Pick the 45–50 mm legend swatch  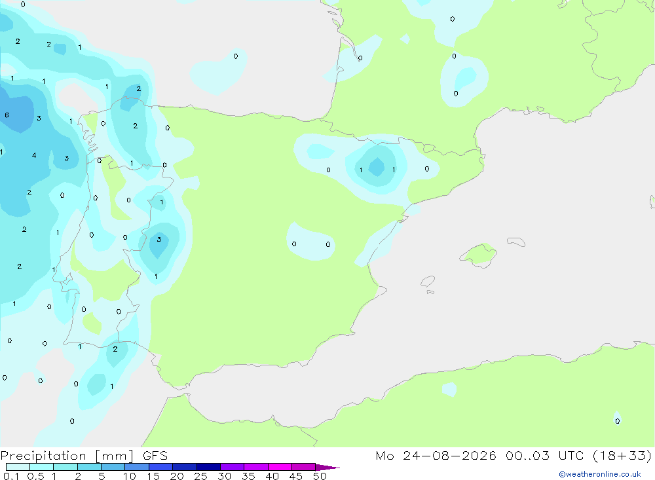(304, 467)
